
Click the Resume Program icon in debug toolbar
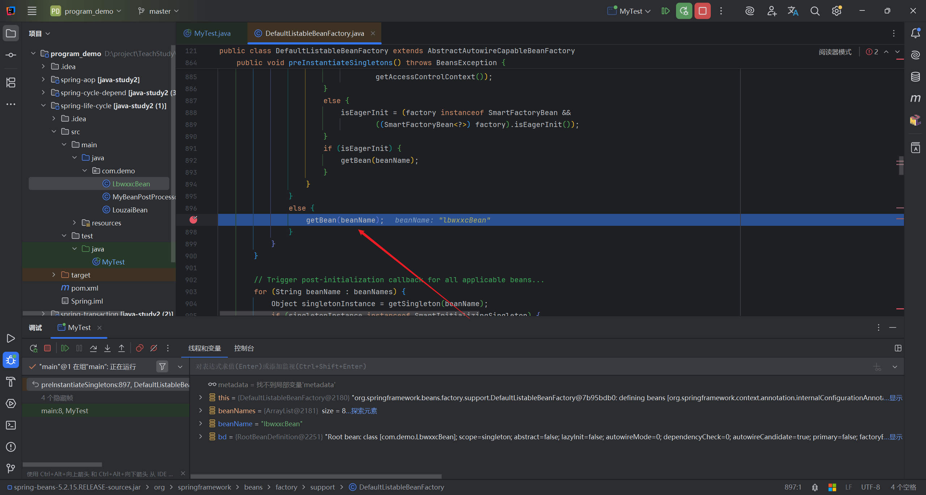tap(65, 348)
